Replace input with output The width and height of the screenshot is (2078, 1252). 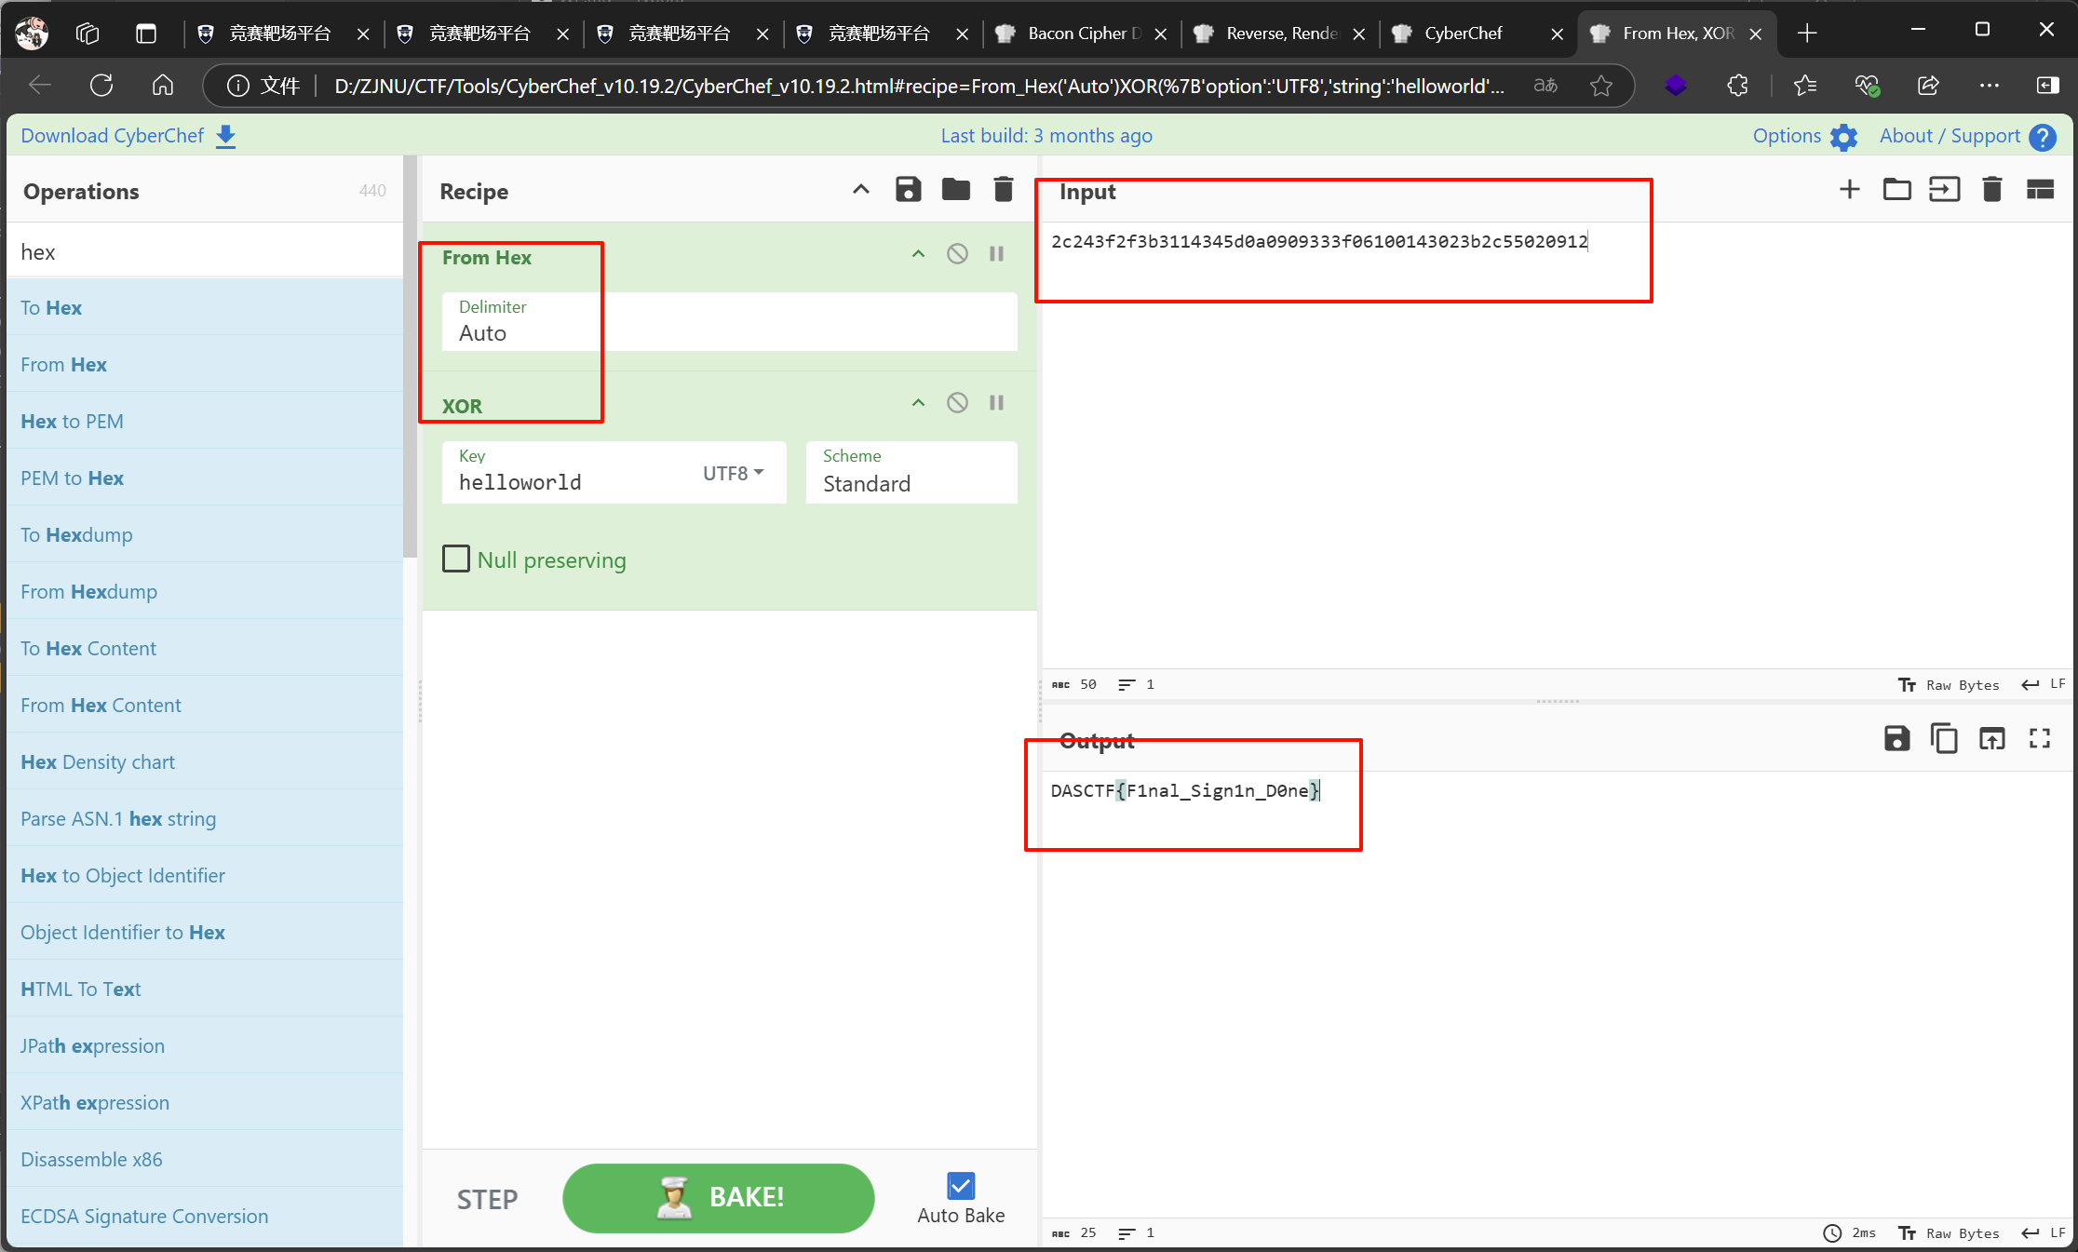coord(1991,739)
